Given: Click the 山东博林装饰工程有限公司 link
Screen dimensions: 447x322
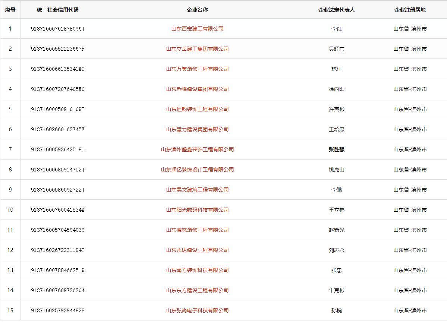Looking at the screenshot, I should 197,230.
